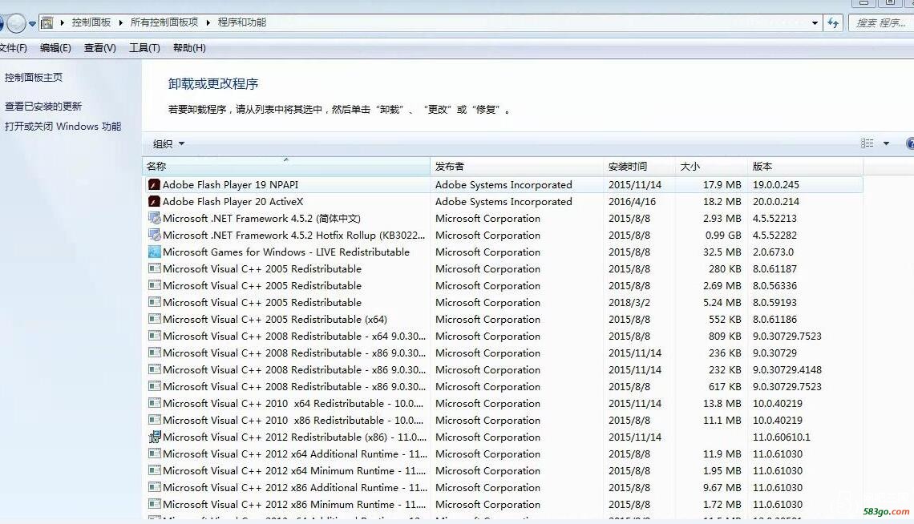The width and height of the screenshot is (914, 524).
Task: Open the 组织 dropdown menu
Action: coord(168,144)
